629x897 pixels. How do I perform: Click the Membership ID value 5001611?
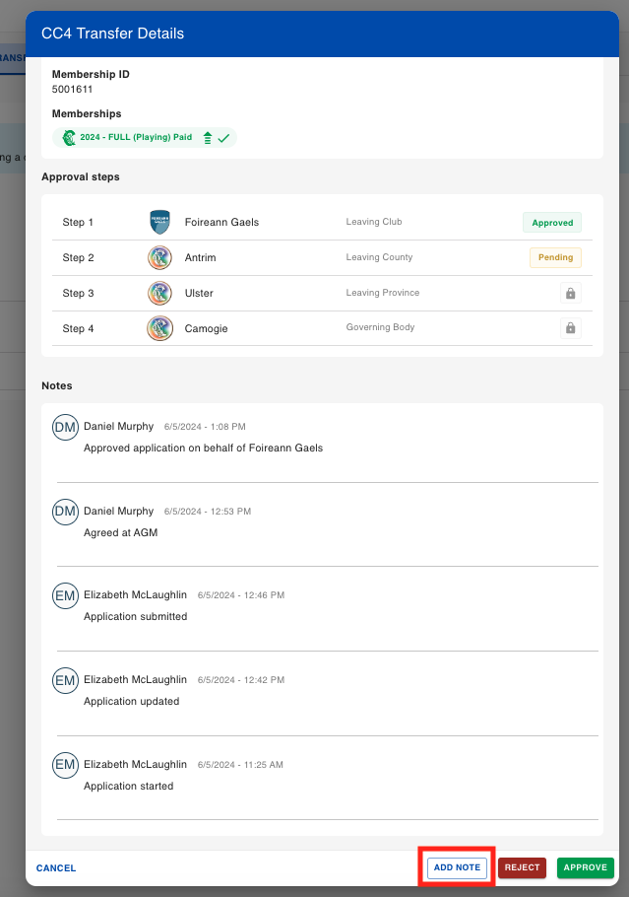pos(72,90)
